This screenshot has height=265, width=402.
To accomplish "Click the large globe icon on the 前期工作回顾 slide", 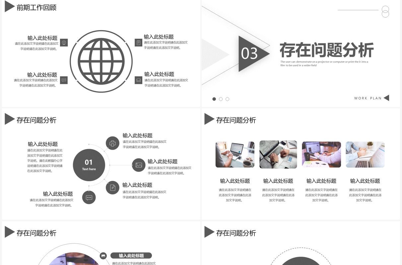I will point(101,61).
